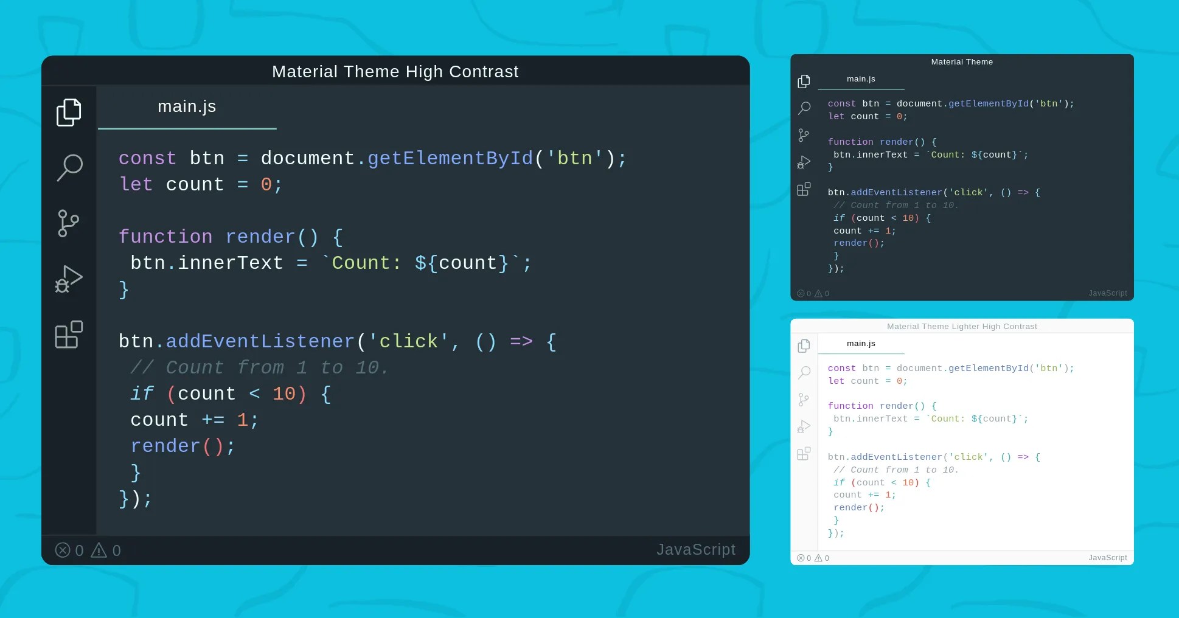The height and width of the screenshot is (618, 1179).
Task: Click 'let count = 0;' line in High Contrast editor
Action: pos(201,185)
